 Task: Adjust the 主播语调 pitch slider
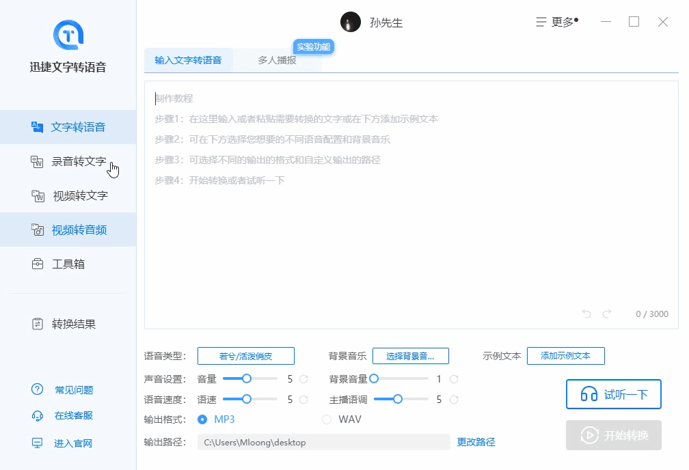click(401, 399)
